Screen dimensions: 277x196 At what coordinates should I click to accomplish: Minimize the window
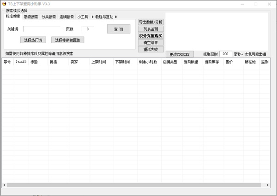click(x=242, y=4)
